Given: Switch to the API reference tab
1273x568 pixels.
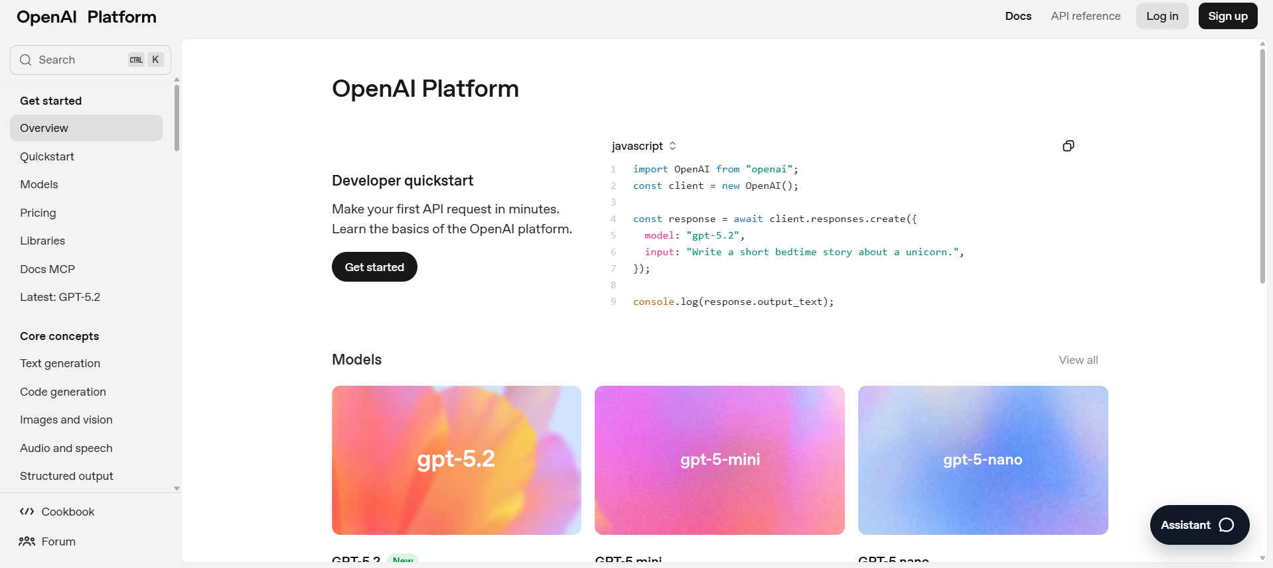Looking at the screenshot, I should 1085,16.
